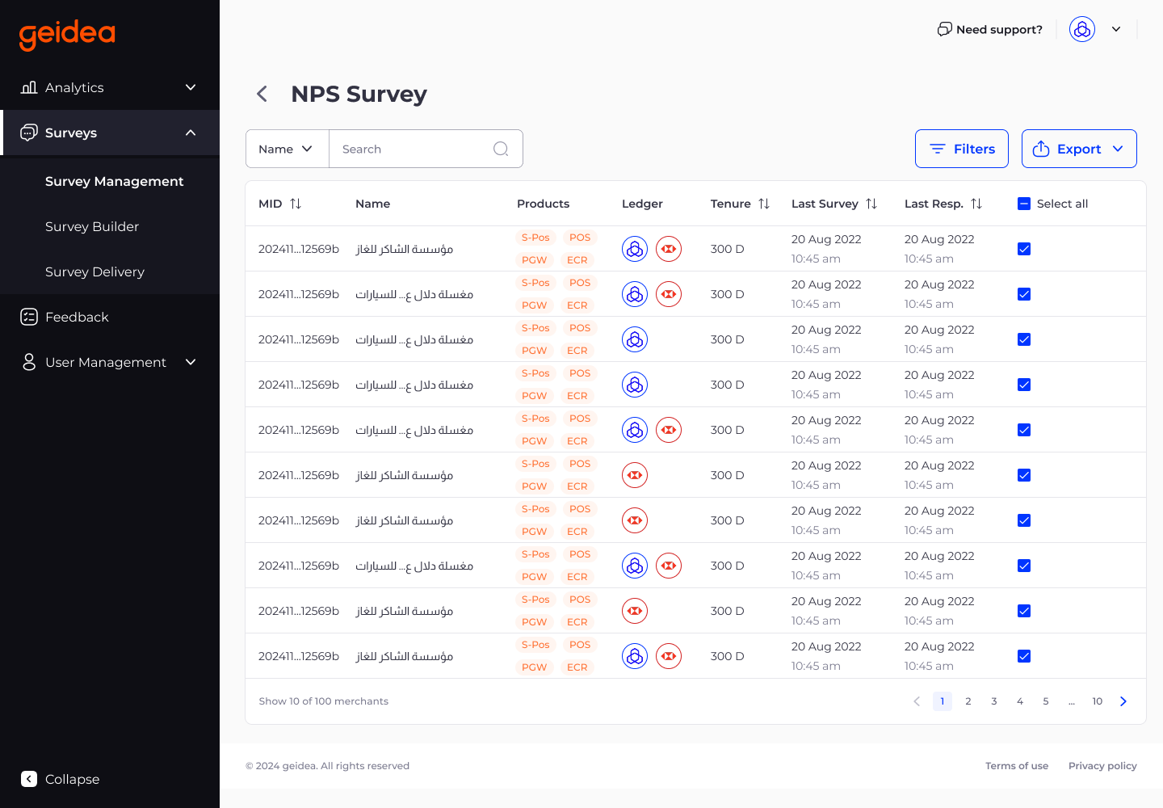The image size is (1163, 808).
Task: Uncheck the checkbox in the last merchant row
Action: 1023,656
